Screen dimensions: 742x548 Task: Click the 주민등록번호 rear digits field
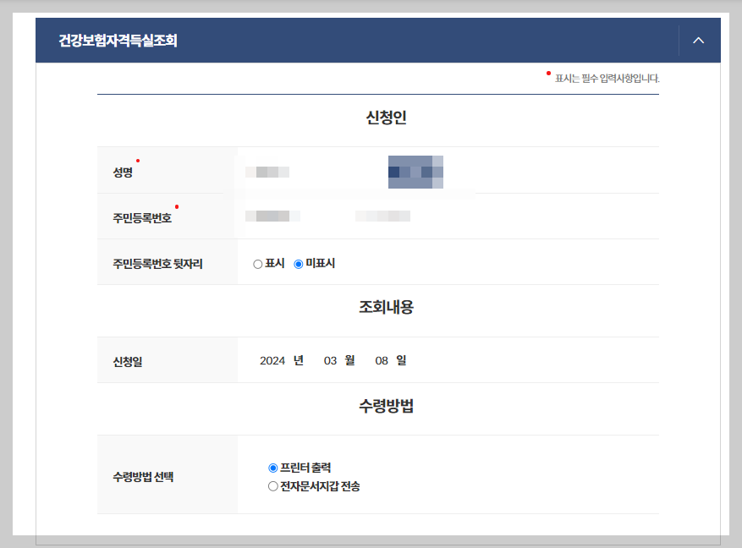381,216
